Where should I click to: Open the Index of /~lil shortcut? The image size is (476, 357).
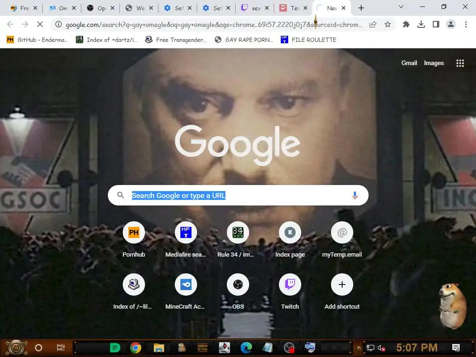[x=133, y=292]
